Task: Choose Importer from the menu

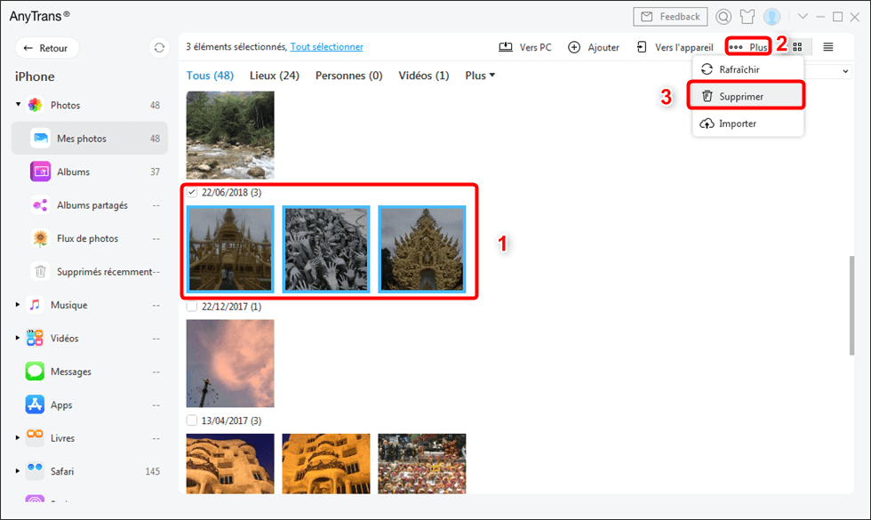Action: pyautogui.click(x=747, y=124)
